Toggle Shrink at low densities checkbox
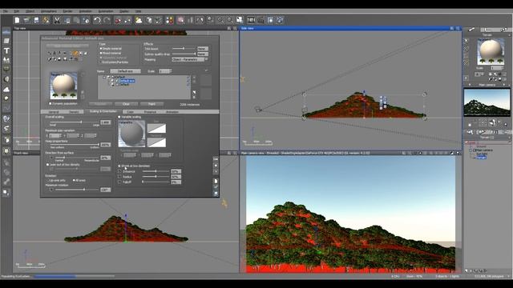 pyautogui.click(x=119, y=166)
